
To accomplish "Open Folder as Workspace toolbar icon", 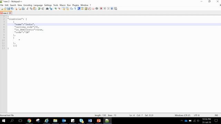I will click(x=93, y=9).
